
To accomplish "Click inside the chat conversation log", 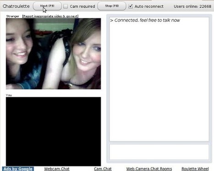I will pyautogui.click(x=159, y=79).
